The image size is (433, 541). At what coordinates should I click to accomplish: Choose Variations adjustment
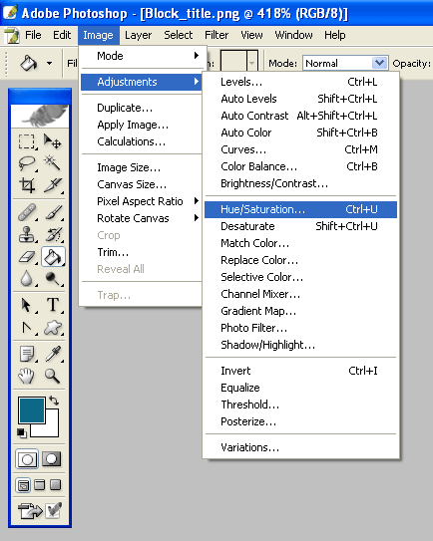tap(300, 447)
